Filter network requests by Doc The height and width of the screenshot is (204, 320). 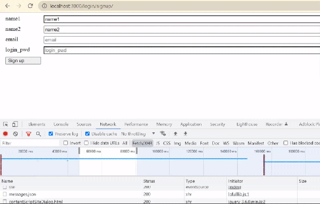(215, 143)
